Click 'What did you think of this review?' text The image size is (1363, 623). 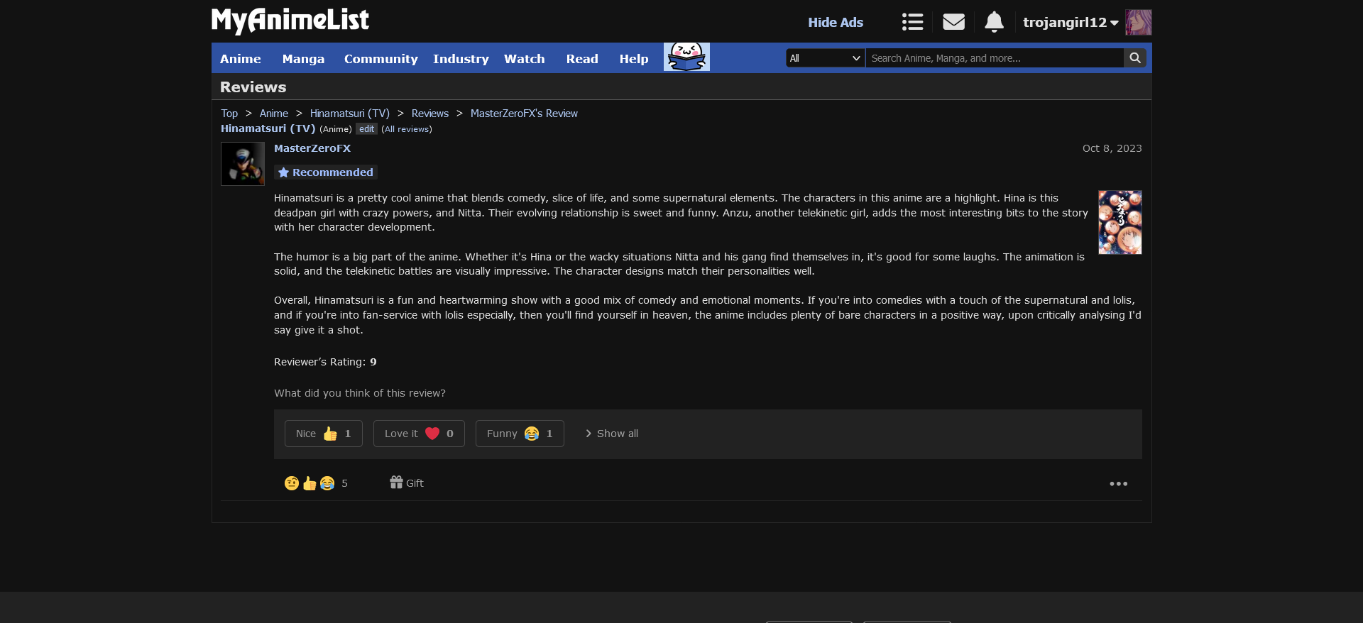tap(360, 393)
